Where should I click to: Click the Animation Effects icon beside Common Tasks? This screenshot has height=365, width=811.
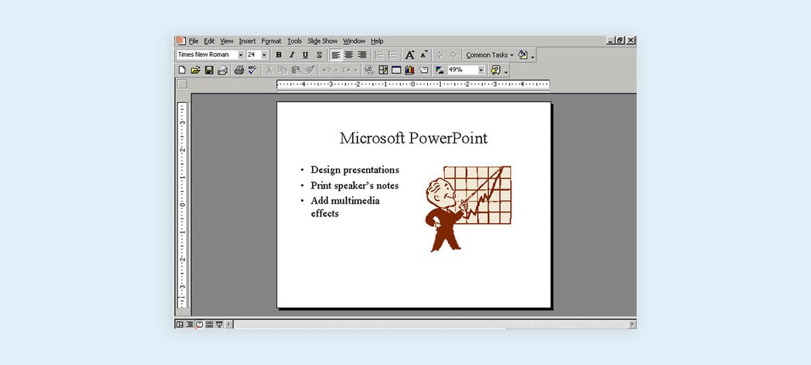tap(523, 55)
